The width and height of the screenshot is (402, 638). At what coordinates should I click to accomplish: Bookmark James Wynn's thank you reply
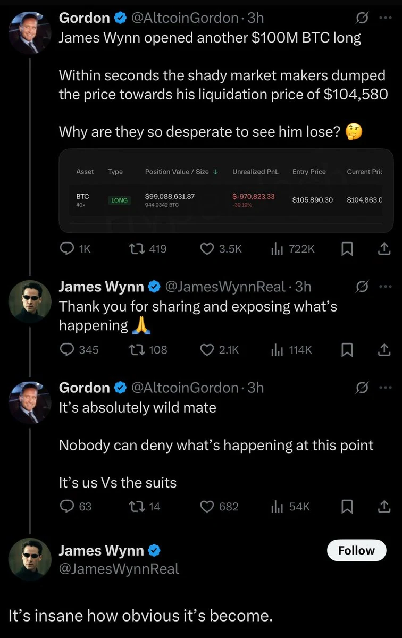click(347, 349)
